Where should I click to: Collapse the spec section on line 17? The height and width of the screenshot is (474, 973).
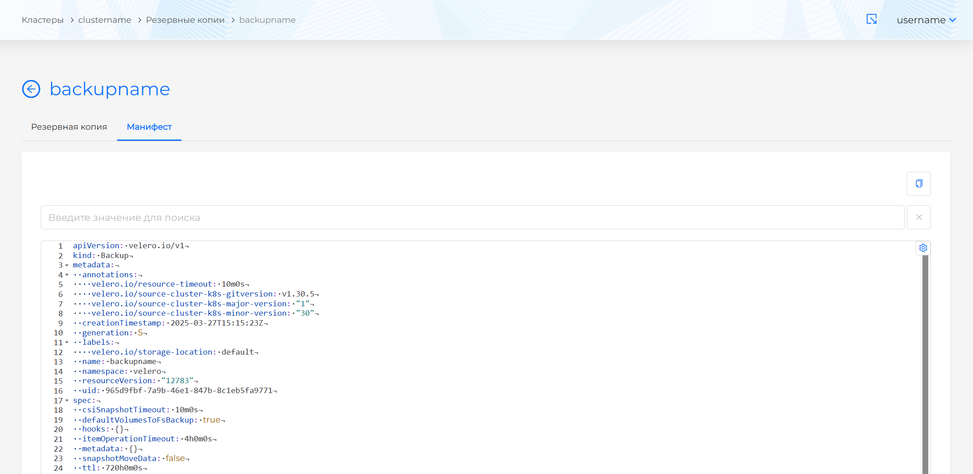tap(67, 401)
